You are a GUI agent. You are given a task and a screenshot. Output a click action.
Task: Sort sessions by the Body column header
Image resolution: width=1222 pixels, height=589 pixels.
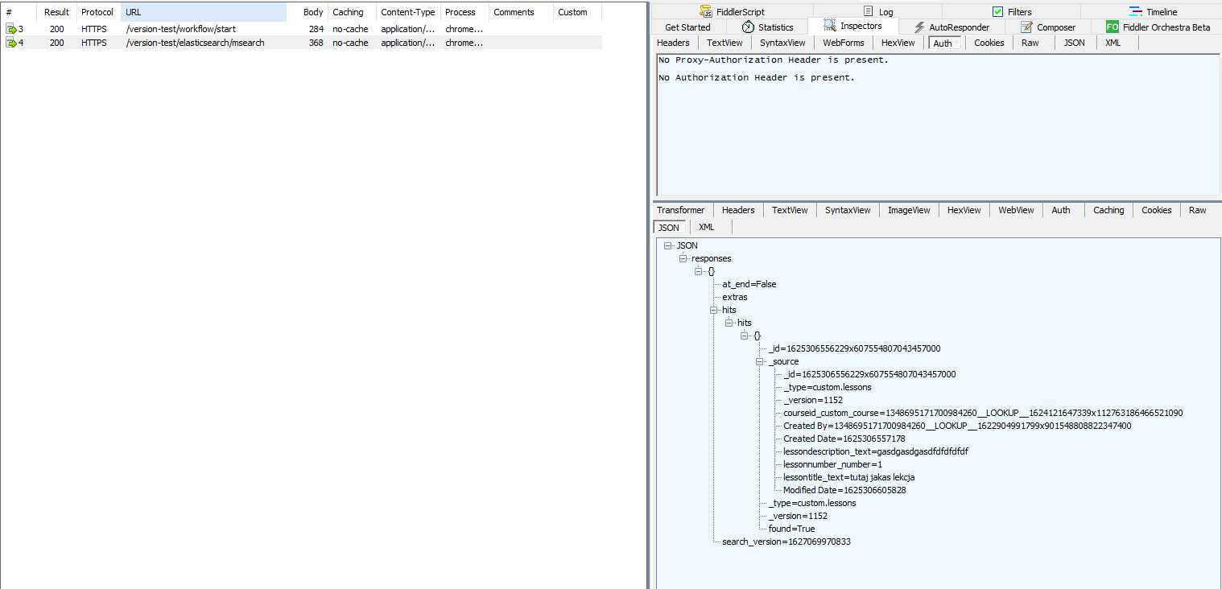pos(307,12)
